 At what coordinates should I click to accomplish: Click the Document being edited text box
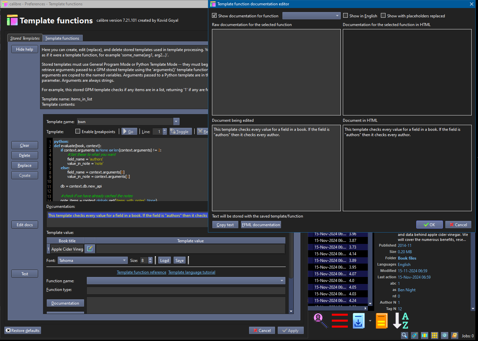point(276,168)
